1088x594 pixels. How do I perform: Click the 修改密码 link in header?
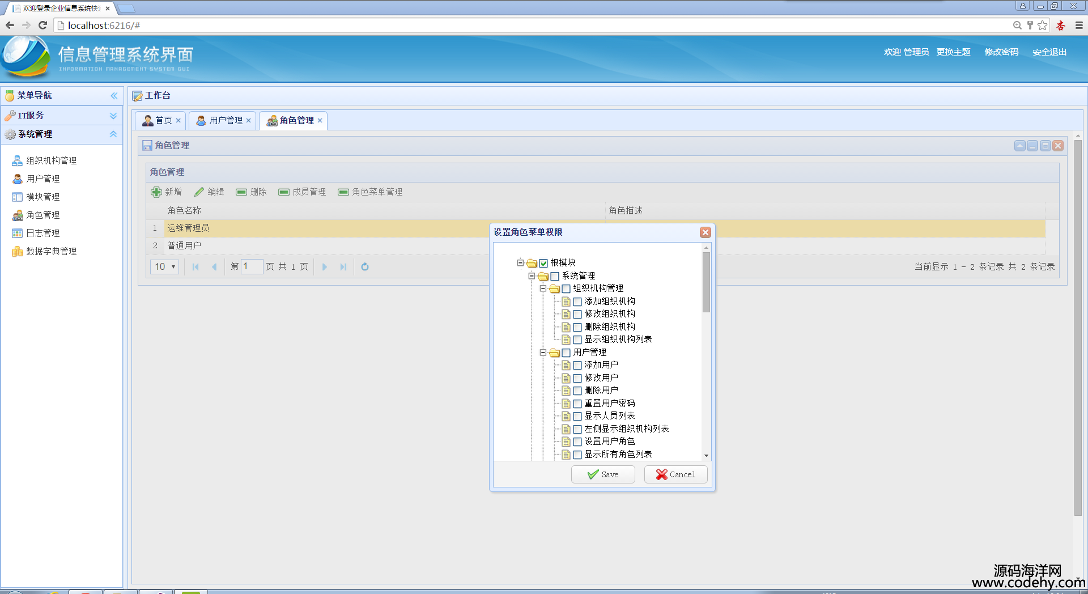(1001, 52)
